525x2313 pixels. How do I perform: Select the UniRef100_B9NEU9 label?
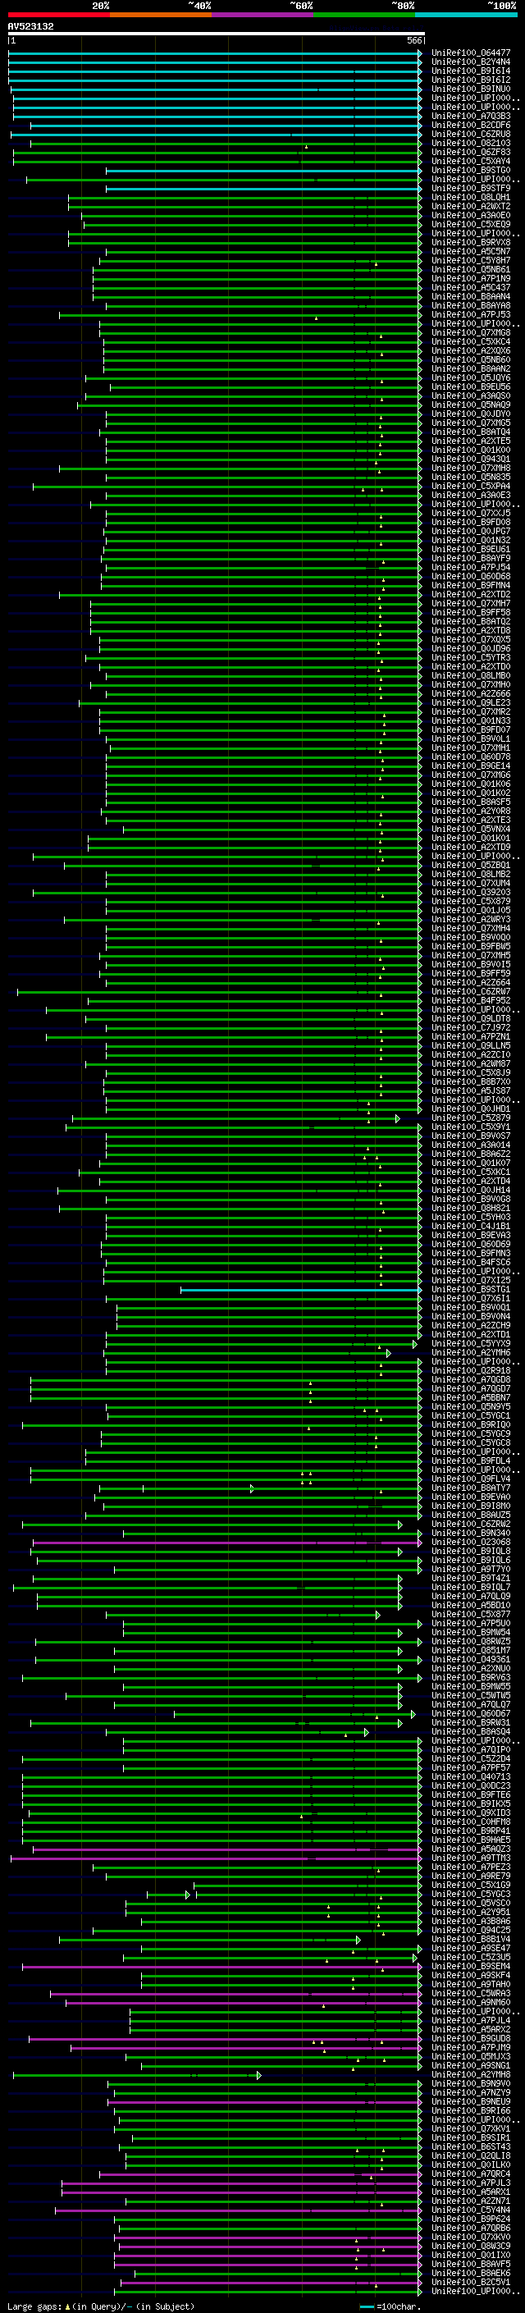coord(470,2102)
